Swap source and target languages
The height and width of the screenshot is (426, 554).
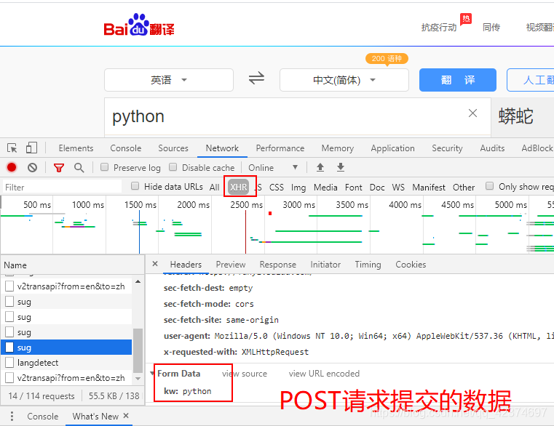click(x=256, y=78)
